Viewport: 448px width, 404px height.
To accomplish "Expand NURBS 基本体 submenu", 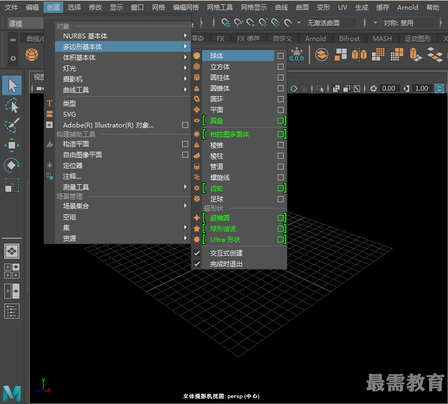I will [x=122, y=36].
